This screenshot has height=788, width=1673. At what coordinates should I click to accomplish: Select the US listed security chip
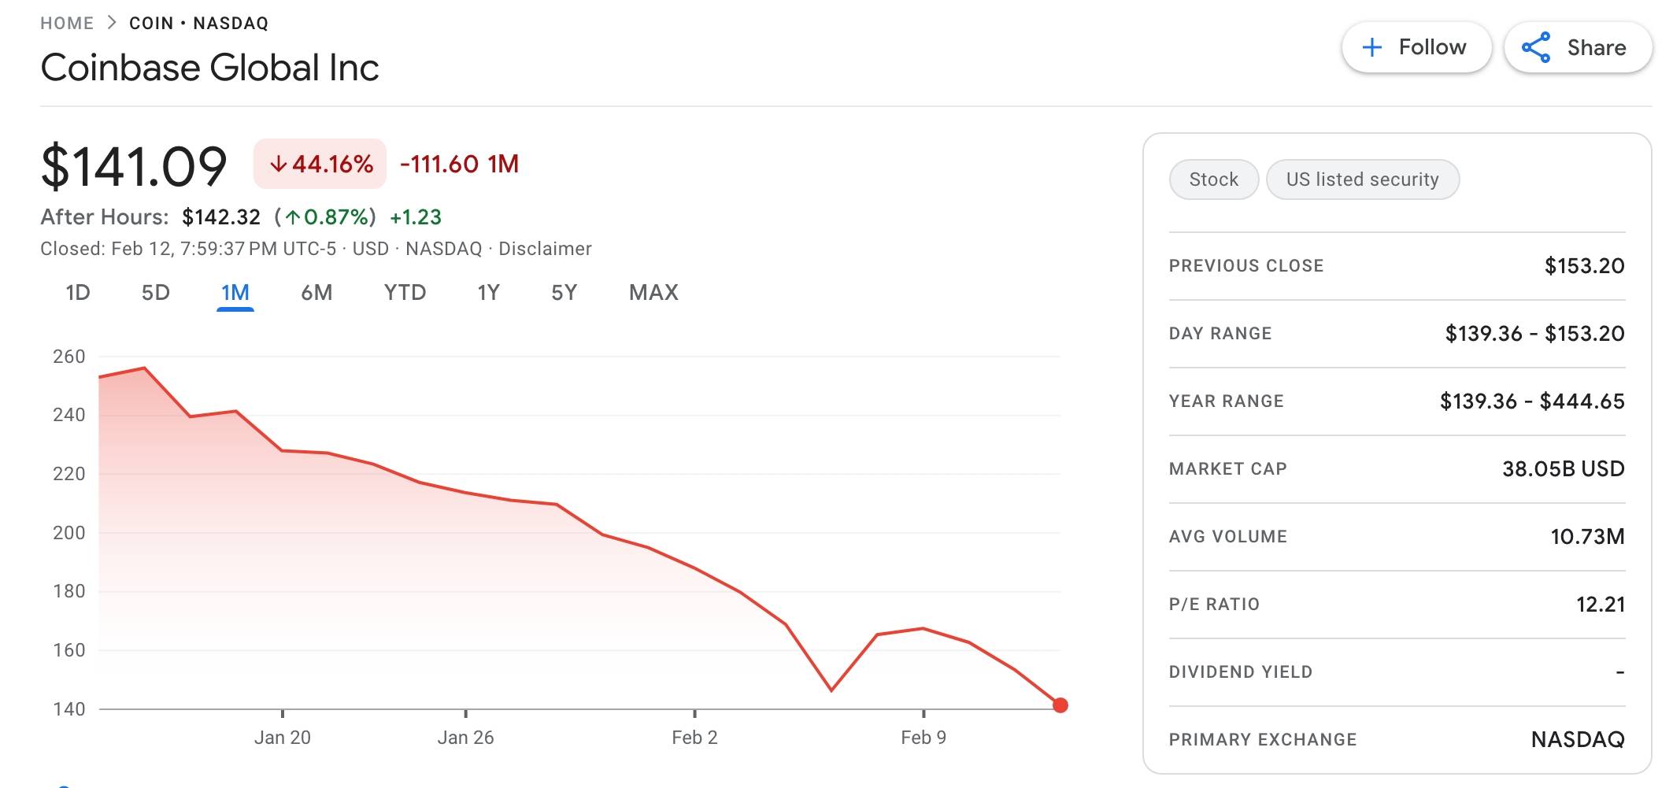[x=1363, y=179]
